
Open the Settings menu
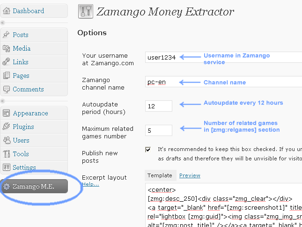34,167
